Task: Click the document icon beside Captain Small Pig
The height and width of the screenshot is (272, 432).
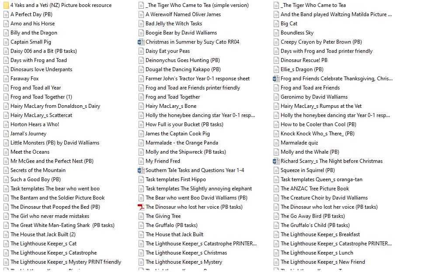Action: coord(6,42)
